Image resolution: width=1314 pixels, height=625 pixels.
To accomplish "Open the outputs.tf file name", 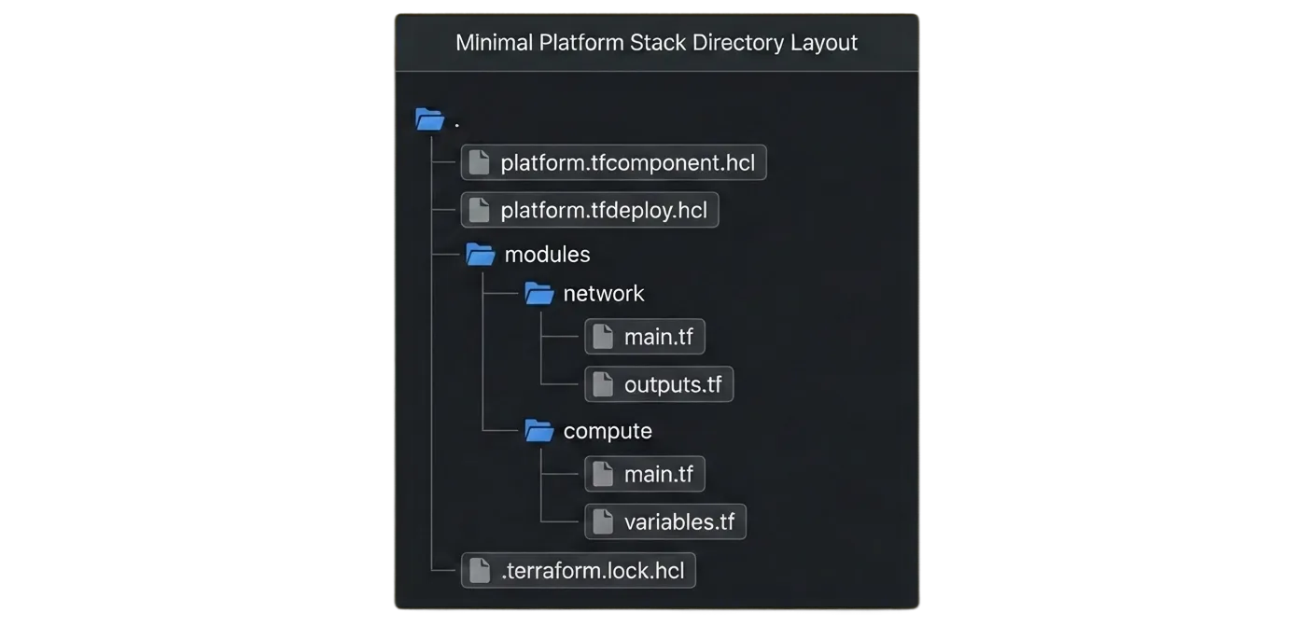I will pyautogui.click(x=673, y=384).
